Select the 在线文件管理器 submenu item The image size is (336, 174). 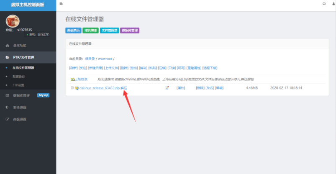[x=23, y=68]
